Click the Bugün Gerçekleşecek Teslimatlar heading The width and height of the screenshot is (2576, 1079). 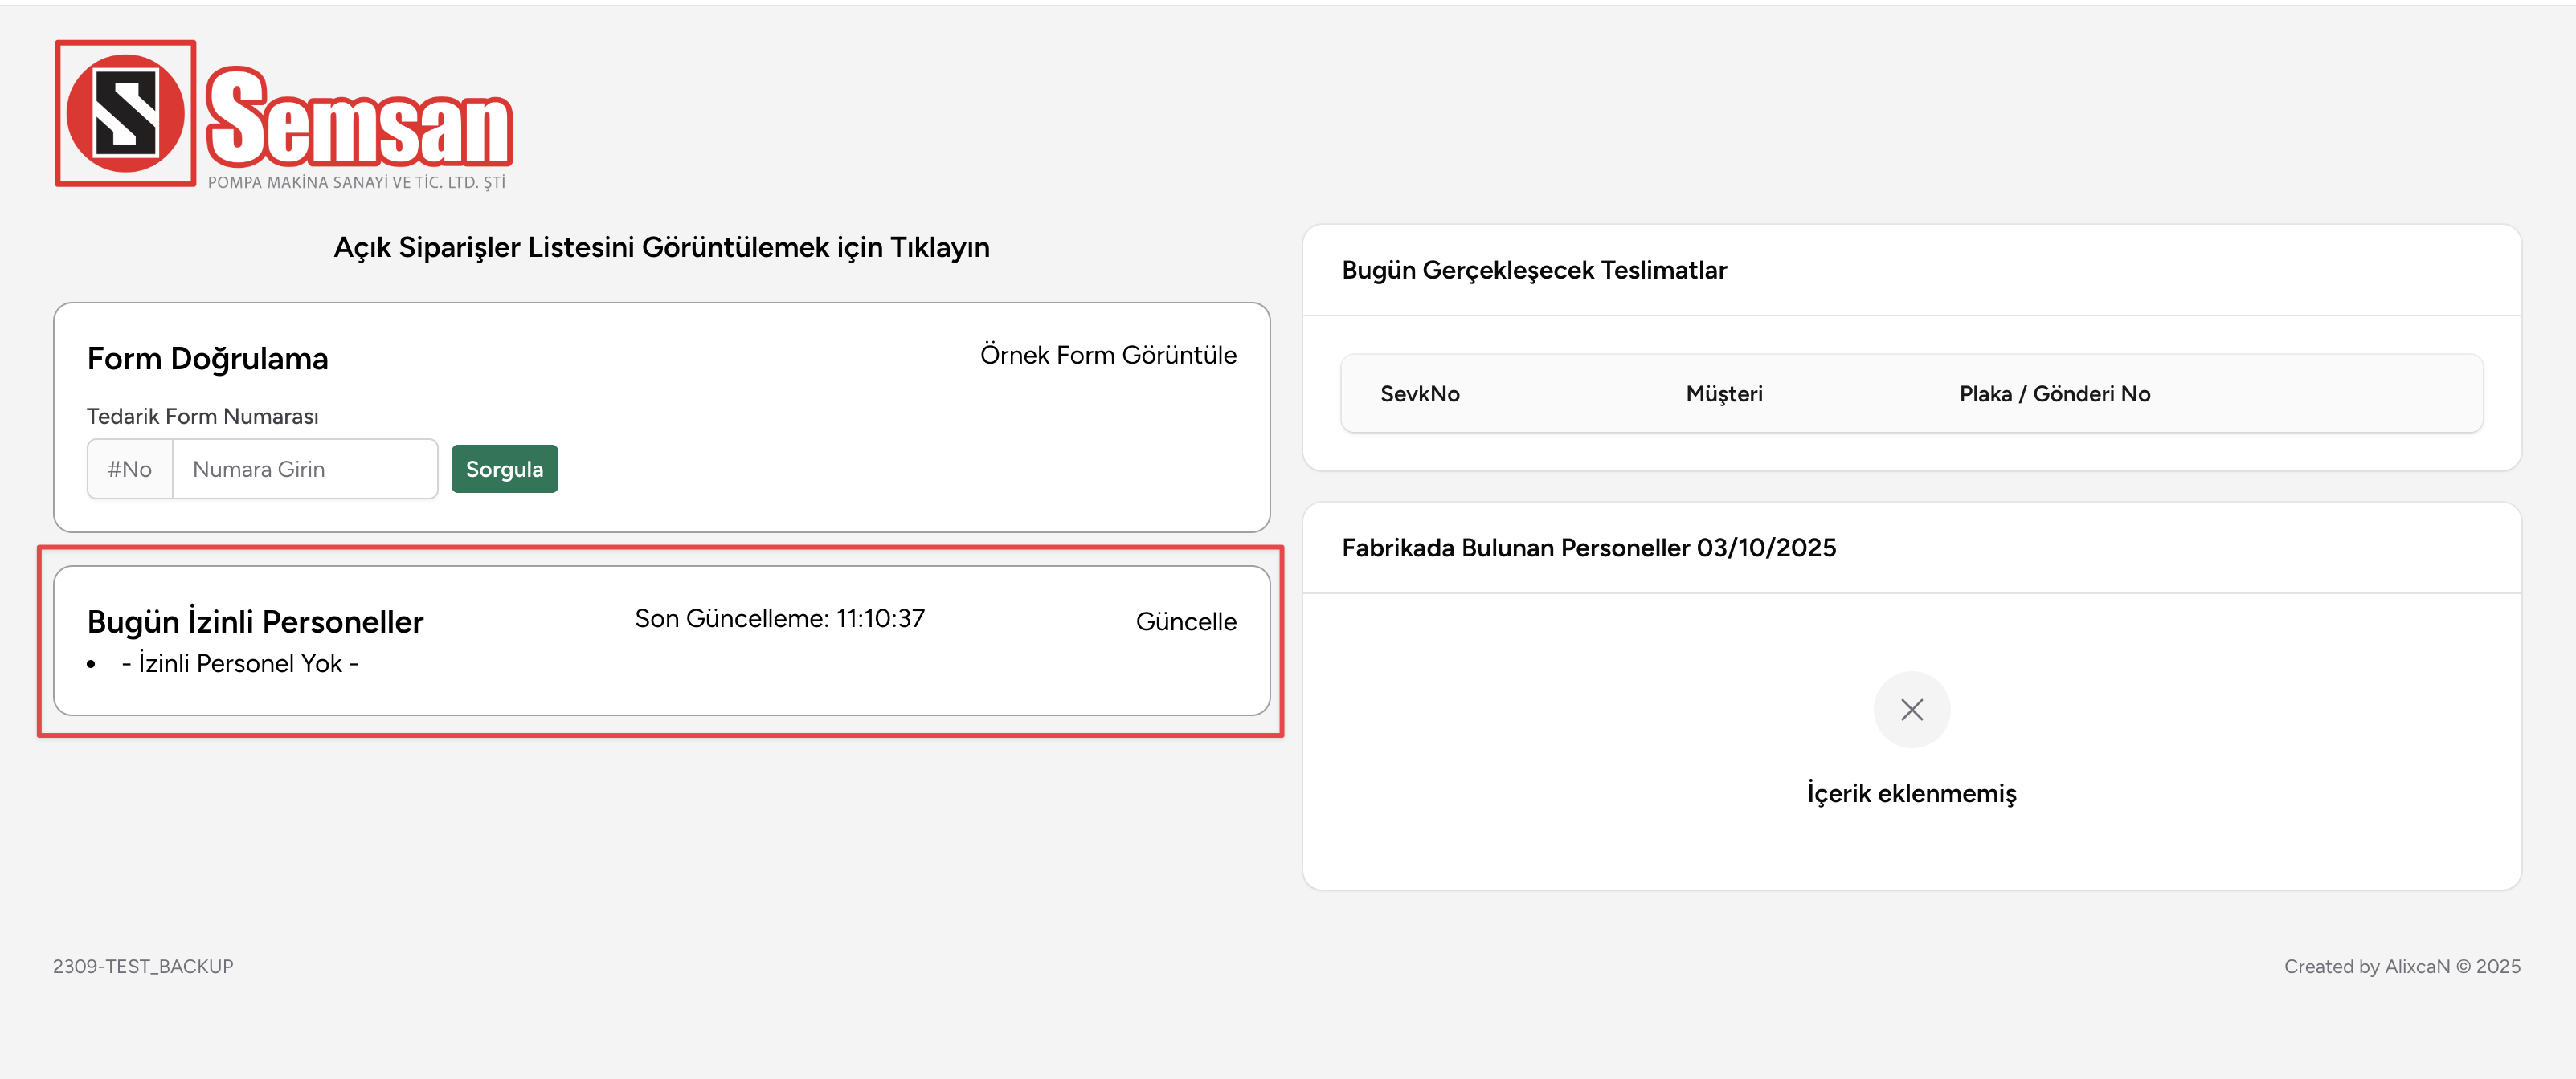(x=1534, y=270)
